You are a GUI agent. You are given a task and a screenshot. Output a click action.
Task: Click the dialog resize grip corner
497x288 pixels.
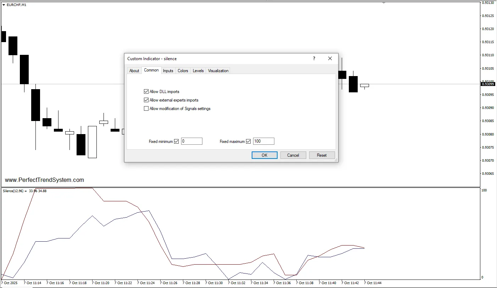click(336, 160)
